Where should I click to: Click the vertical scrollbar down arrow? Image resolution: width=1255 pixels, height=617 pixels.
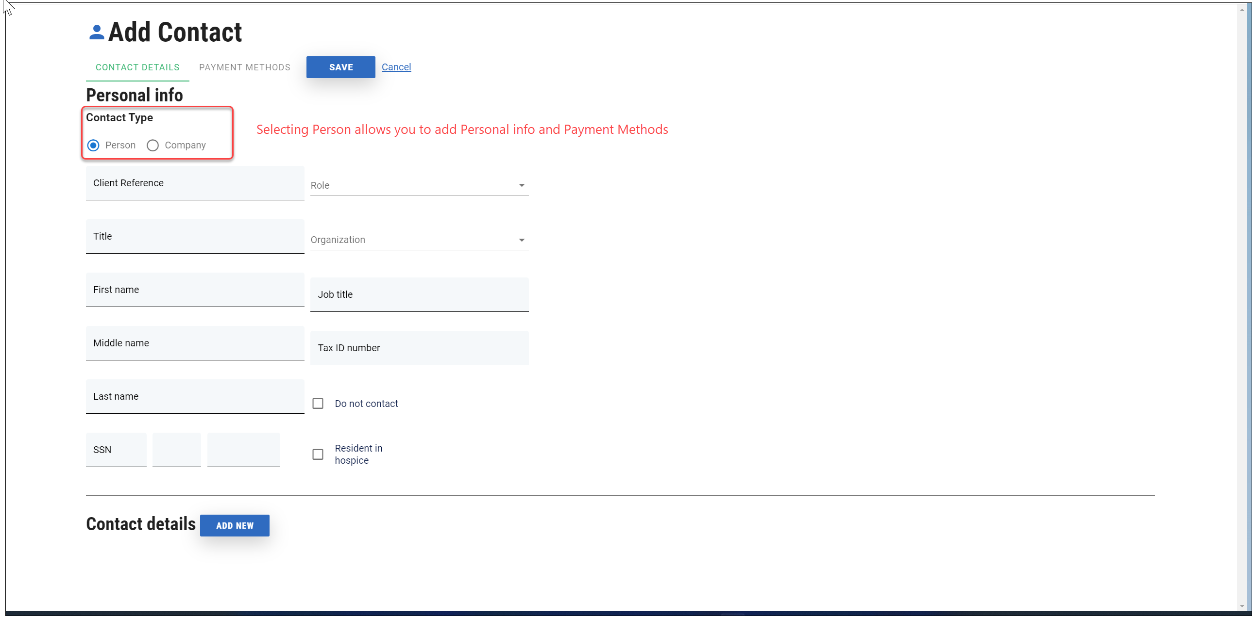click(x=1242, y=606)
